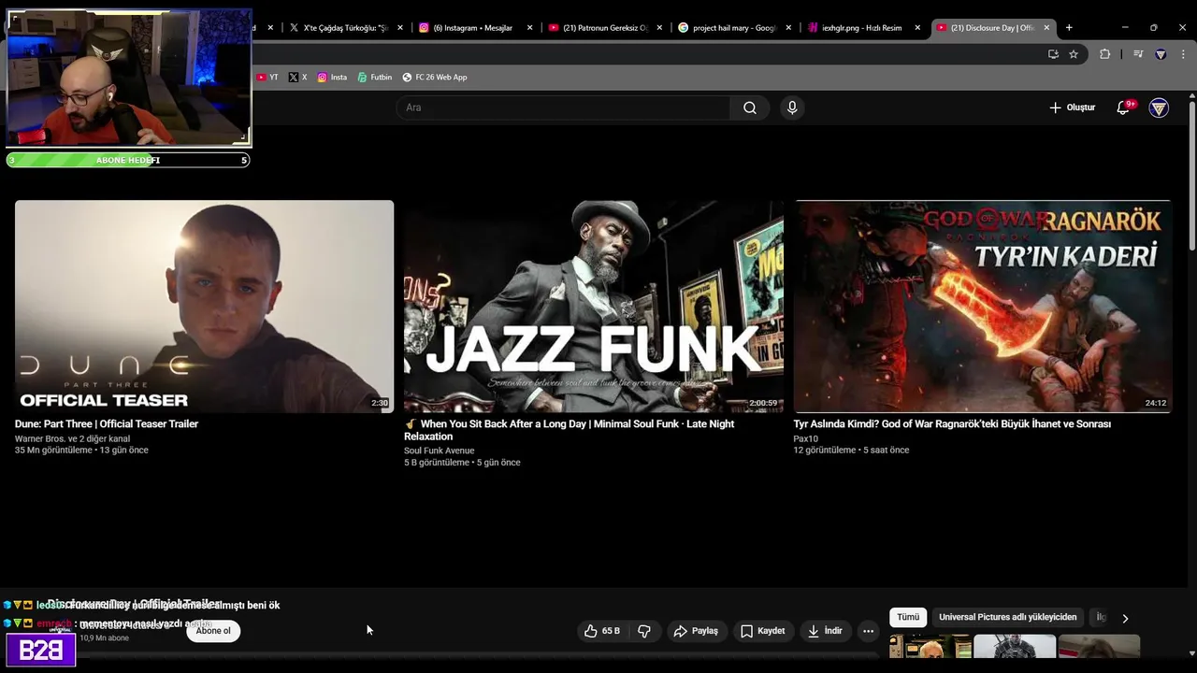Switch to project hail mary Google tab
The width and height of the screenshot is (1197, 673).
(x=734, y=28)
